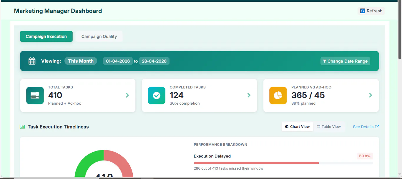Click the Planned vs Ad-hoc pie icon

[x=278, y=96]
